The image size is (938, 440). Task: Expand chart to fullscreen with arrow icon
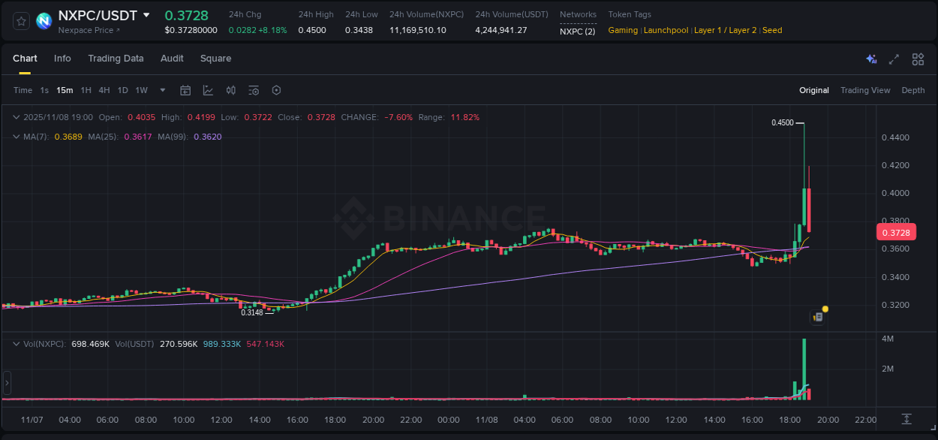pos(894,59)
